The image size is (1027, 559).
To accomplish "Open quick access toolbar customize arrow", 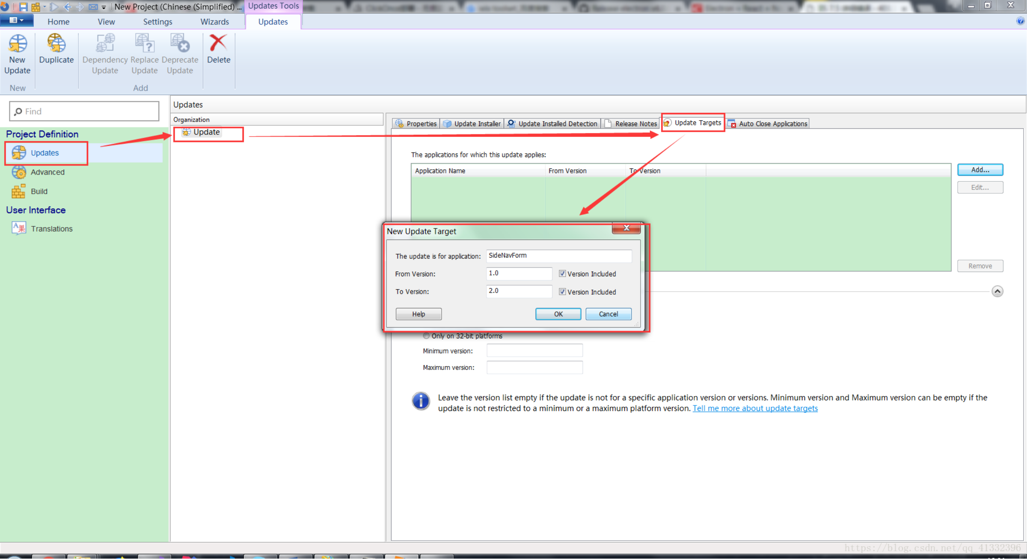I will (x=104, y=7).
